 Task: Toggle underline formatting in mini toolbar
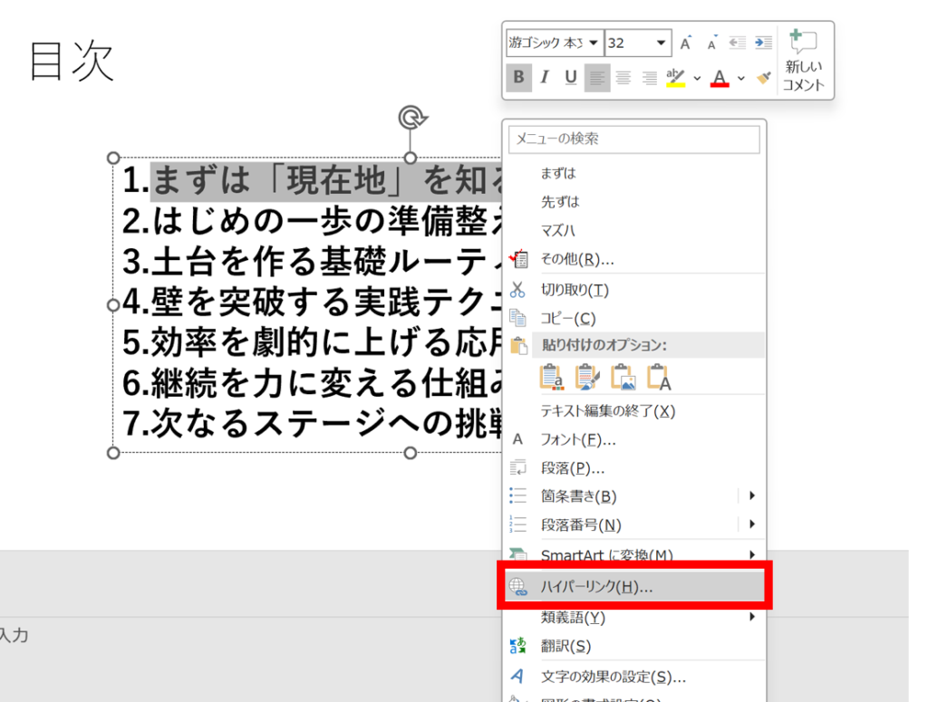pyautogui.click(x=571, y=78)
